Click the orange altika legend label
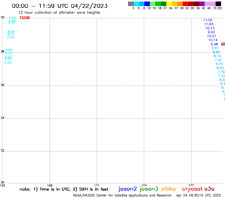This screenshot has width=225, height=198. pos(168,189)
